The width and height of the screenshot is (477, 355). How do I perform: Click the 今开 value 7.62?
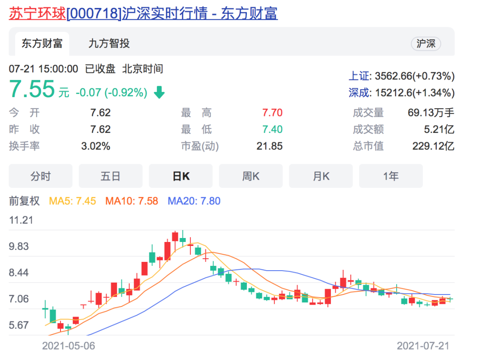tap(100, 113)
